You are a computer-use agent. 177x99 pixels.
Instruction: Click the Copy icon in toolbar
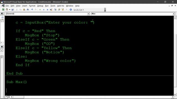(20, 10)
